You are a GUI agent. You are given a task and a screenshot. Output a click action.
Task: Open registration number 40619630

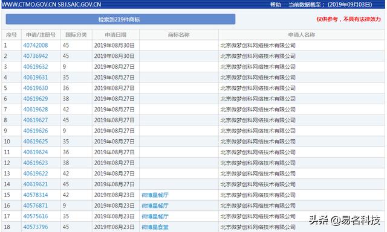click(36, 88)
